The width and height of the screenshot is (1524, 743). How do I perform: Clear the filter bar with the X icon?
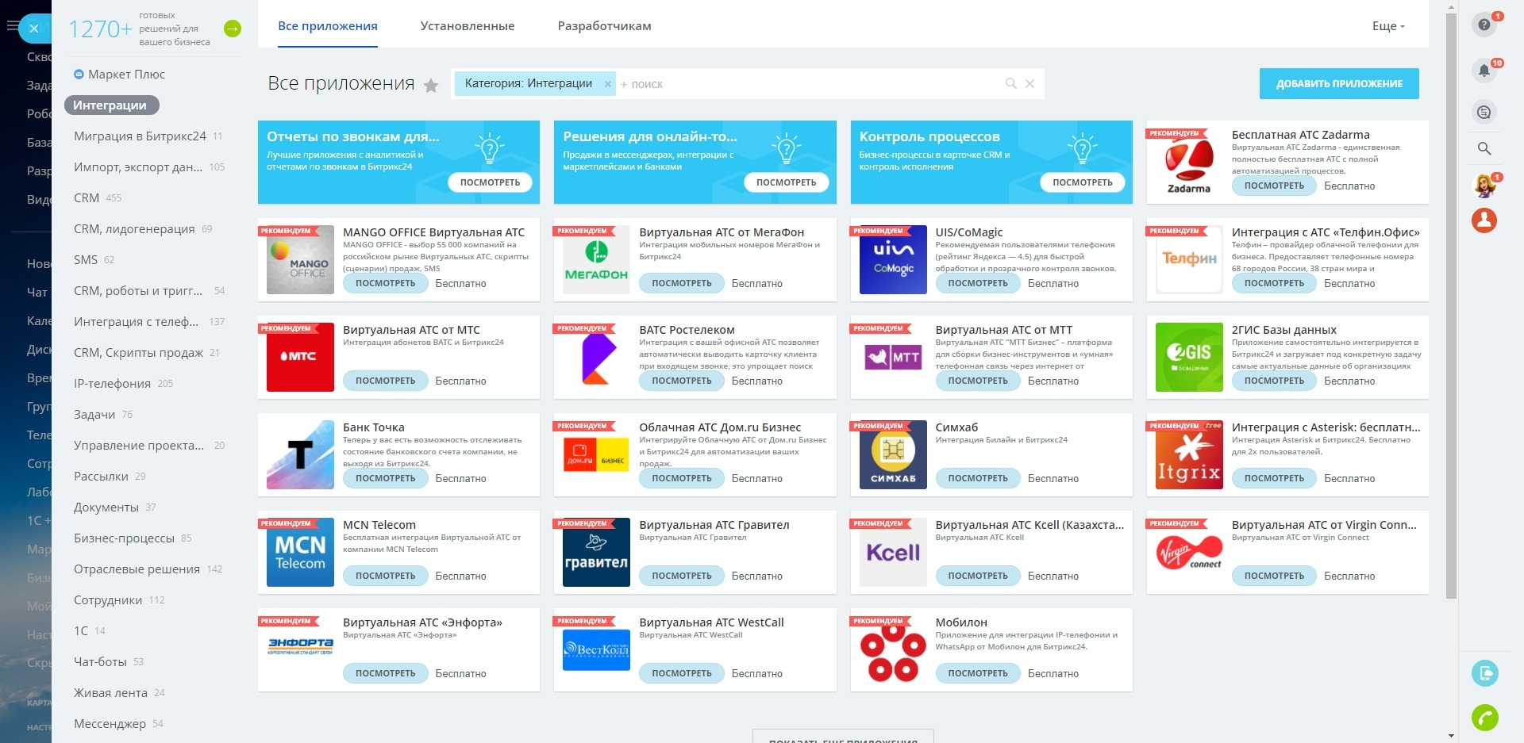tap(1029, 83)
